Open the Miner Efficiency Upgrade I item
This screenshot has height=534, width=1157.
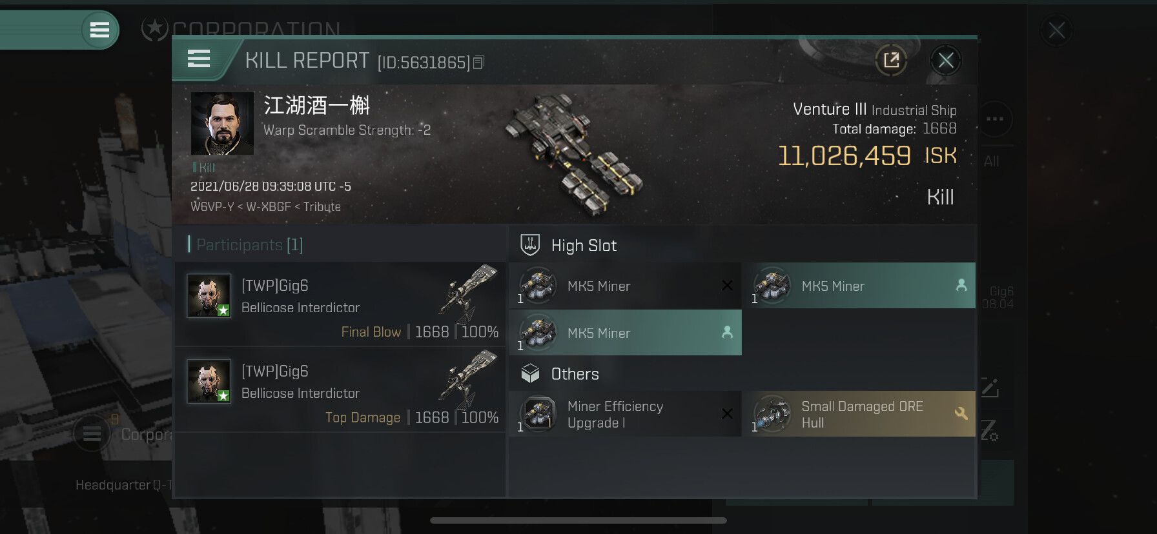pos(625,414)
